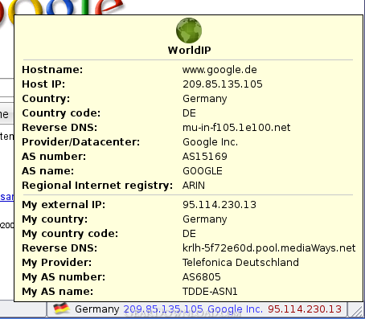Viewport: 365px width, 319px height.
Task: Click registry value ARIN
Action: (x=194, y=186)
